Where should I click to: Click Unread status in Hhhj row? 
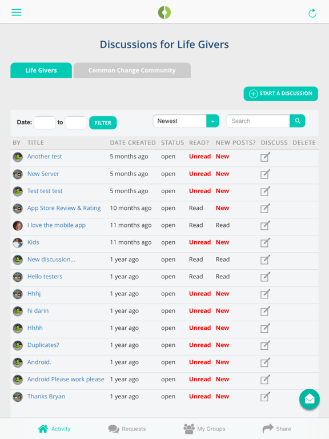pyautogui.click(x=200, y=293)
